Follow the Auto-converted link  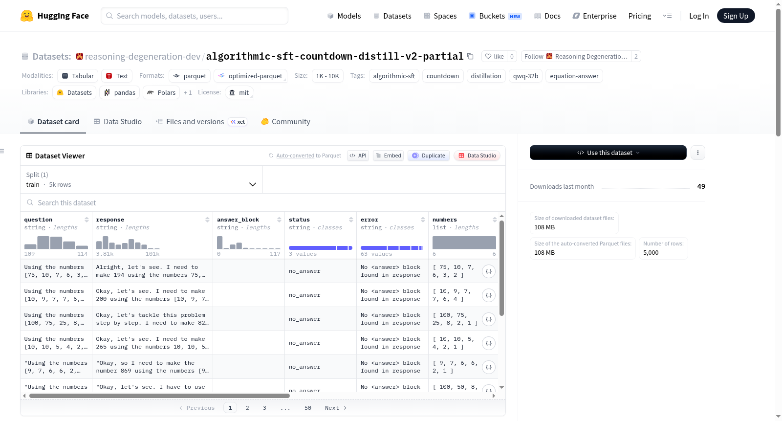point(295,155)
